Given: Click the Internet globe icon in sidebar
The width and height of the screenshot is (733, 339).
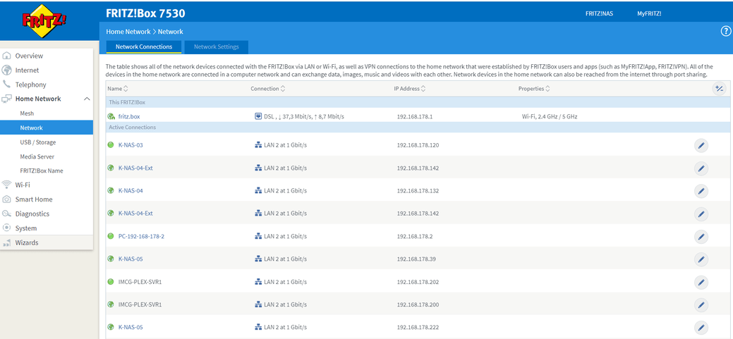Looking at the screenshot, I should 6,70.
